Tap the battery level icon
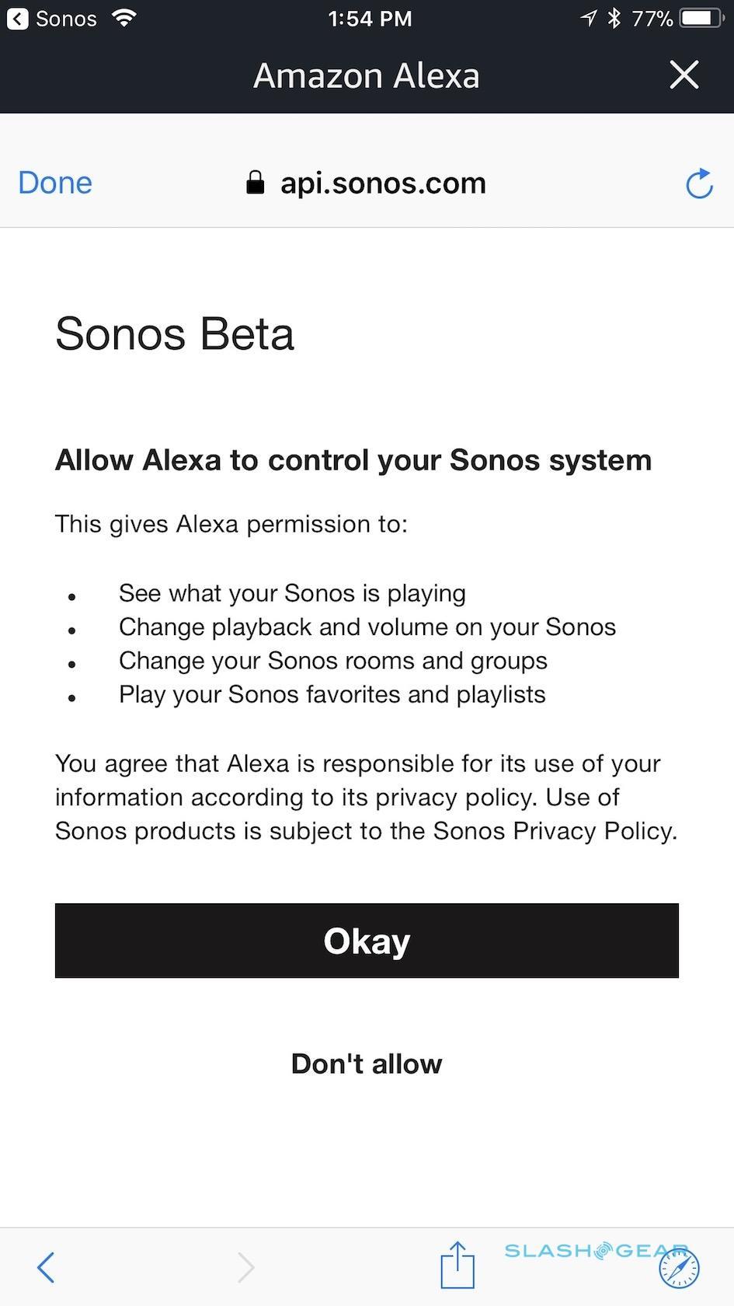Viewport: 734px width, 1306px height. (x=701, y=18)
